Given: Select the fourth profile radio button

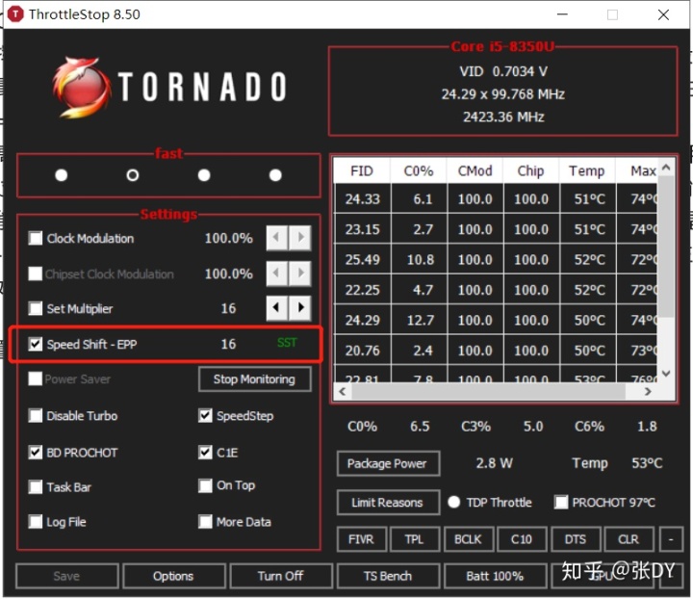Looking at the screenshot, I should pyautogui.click(x=275, y=175).
